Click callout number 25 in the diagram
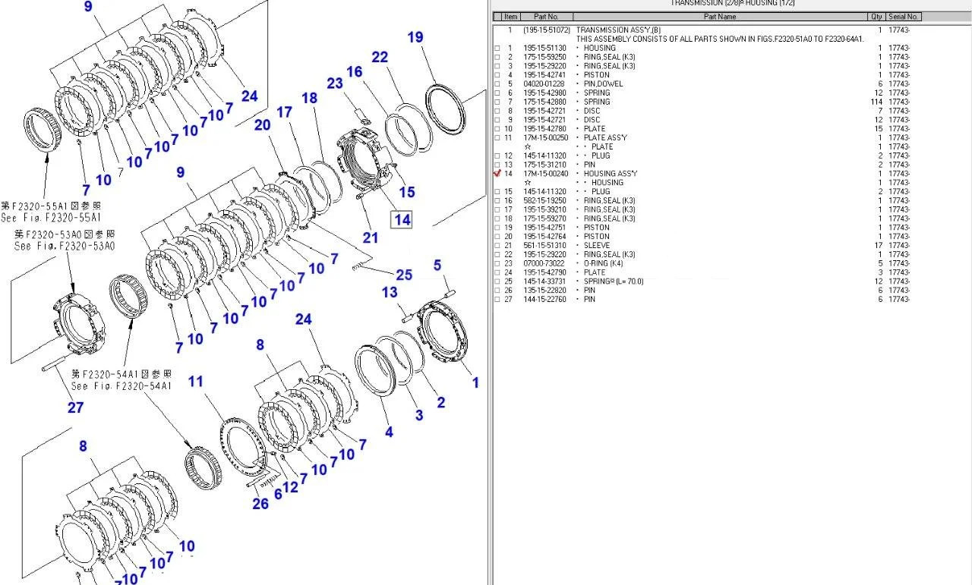 404,275
